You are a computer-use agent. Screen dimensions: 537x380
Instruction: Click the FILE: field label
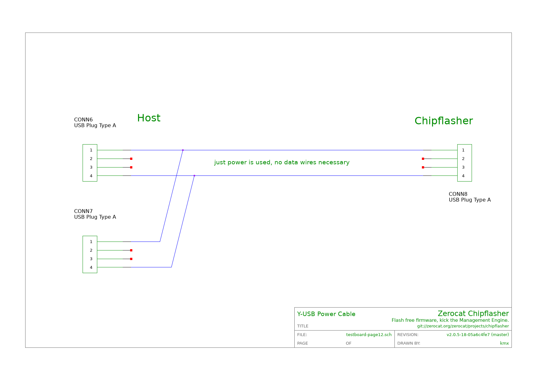302,335
